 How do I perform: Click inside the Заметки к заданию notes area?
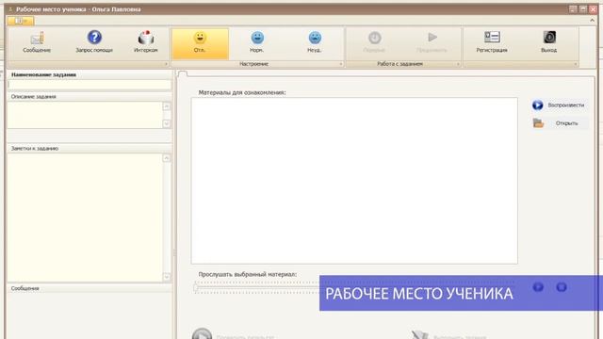(85, 218)
